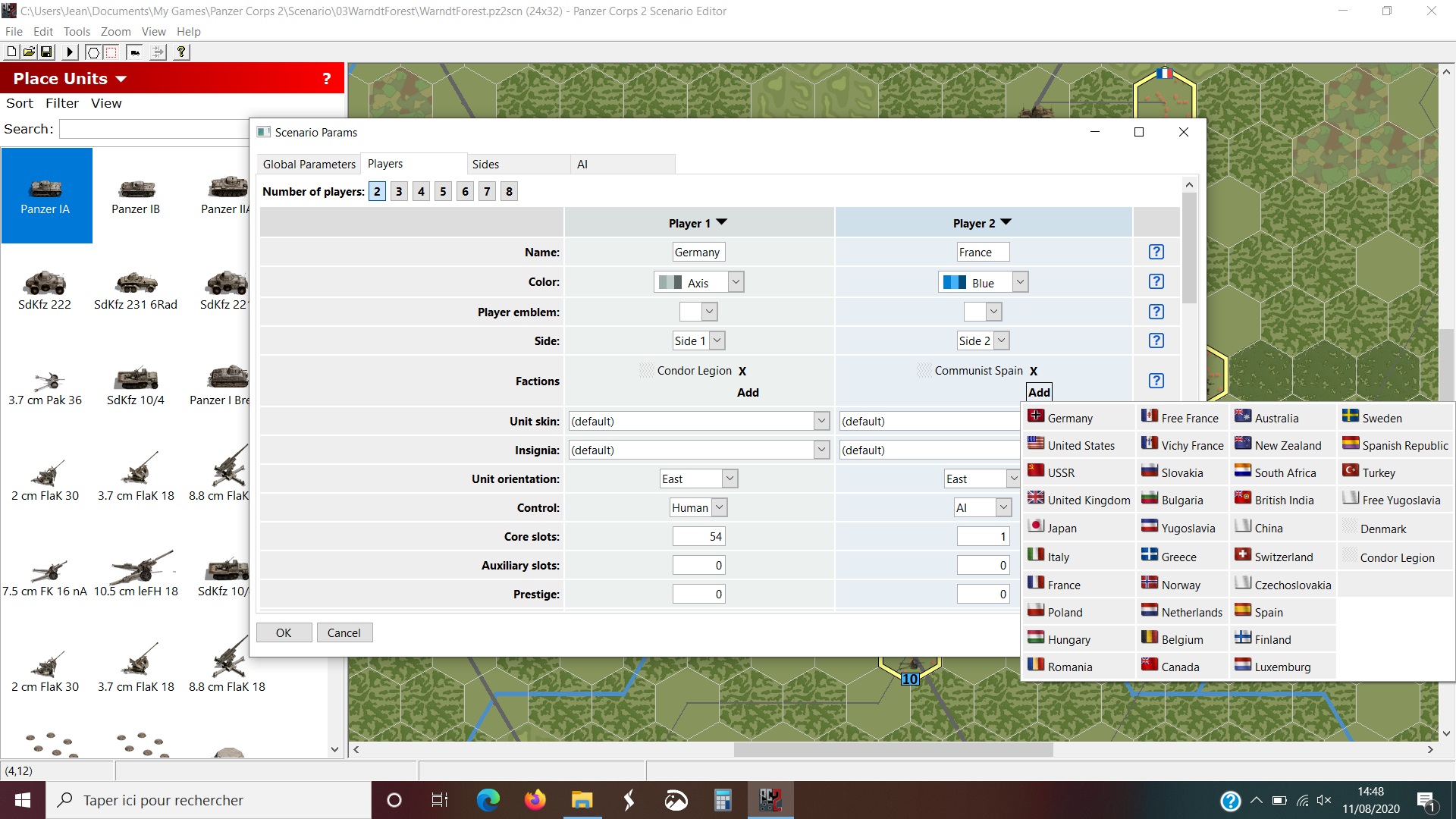
Task: Set number of players to 8
Action: (509, 191)
